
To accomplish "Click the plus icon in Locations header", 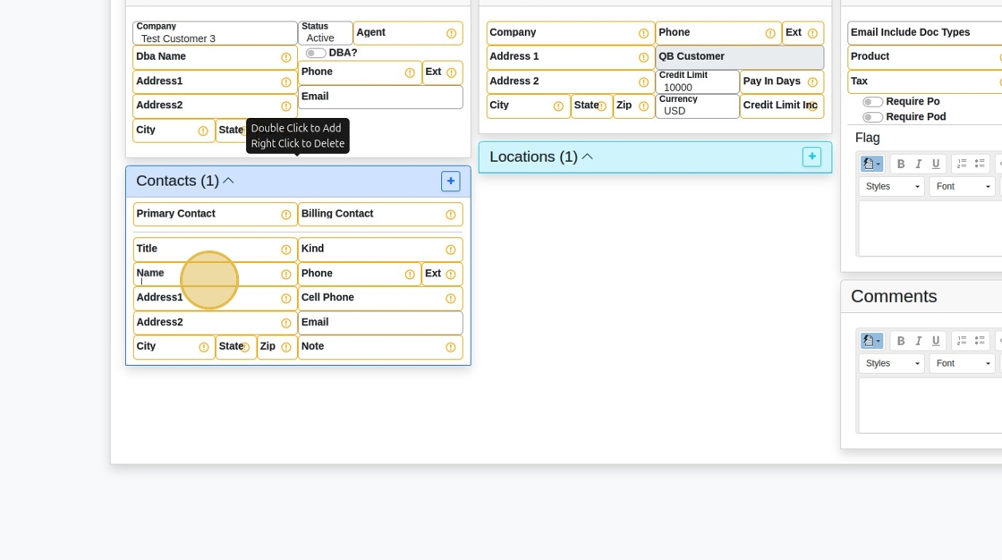I will click(x=811, y=157).
